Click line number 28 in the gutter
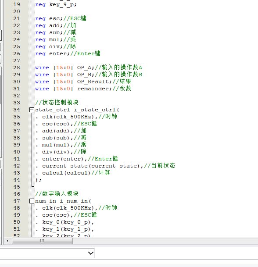258x267 pixels. [17, 68]
